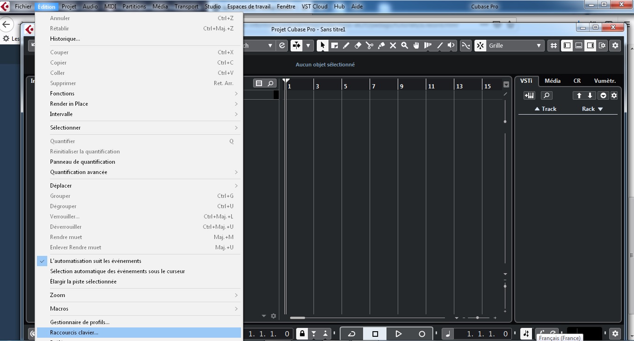Image resolution: width=634 pixels, height=341 pixels.
Task: Click the add VST instrument icon
Action: click(529, 95)
